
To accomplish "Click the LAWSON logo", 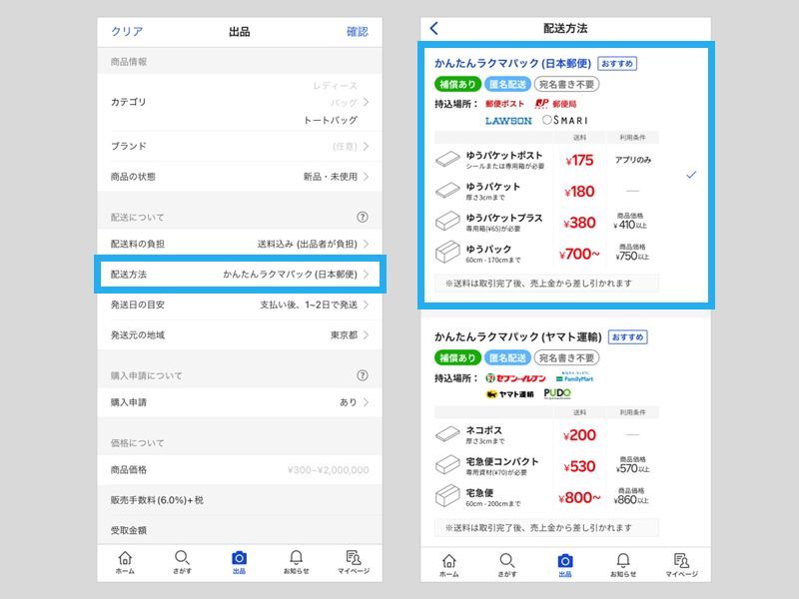I will tap(508, 121).
